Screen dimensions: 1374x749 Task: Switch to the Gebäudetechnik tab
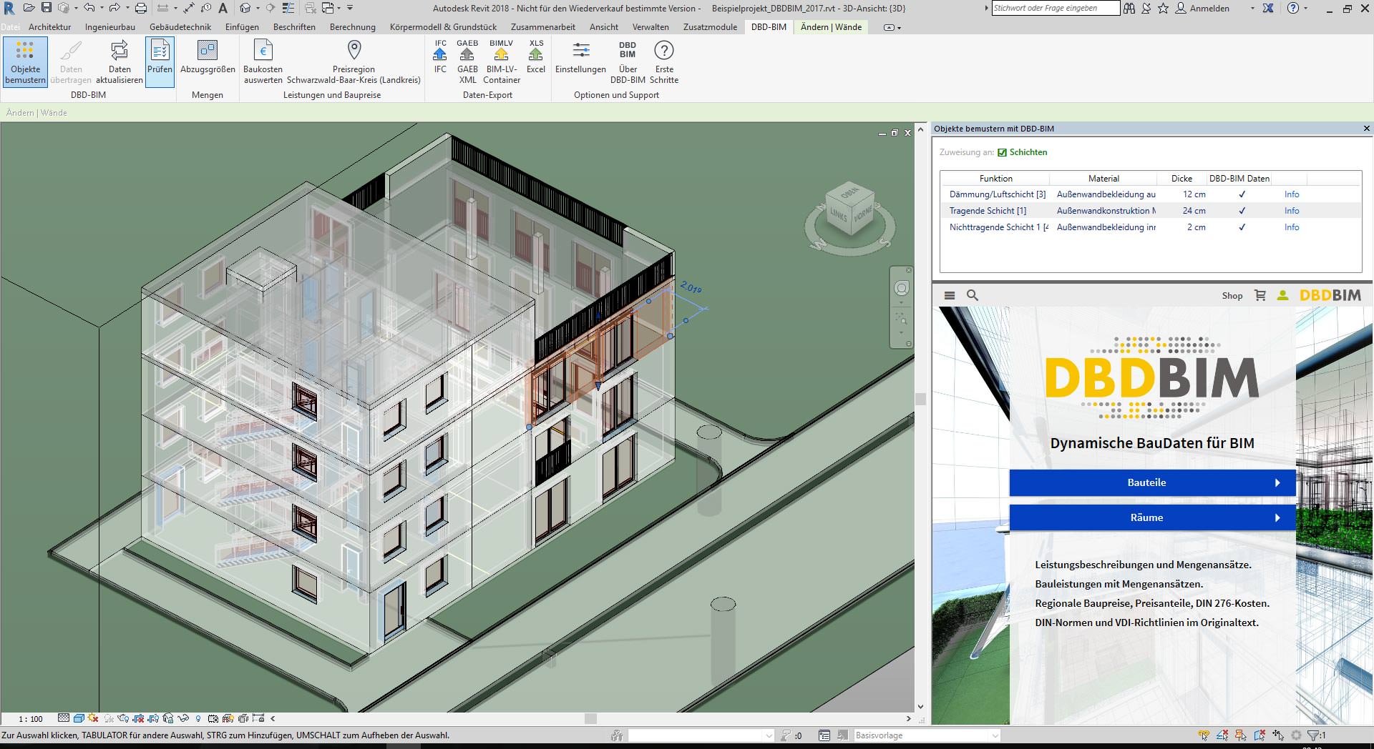(x=180, y=27)
